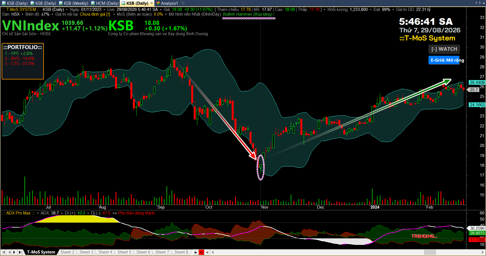
Task: Switch to the Sheet 8 tab
Action: [x=181, y=252]
